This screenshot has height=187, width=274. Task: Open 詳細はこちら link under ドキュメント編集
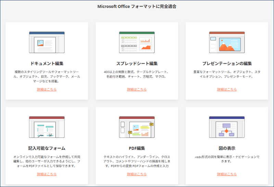47,89
